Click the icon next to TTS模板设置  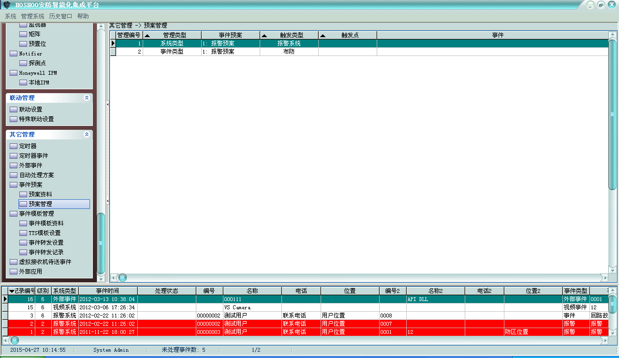(x=23, y=233)
